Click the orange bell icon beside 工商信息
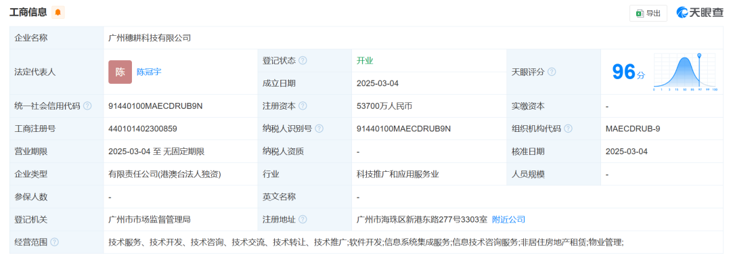The image size is (731, 274). (x=58, y=12)
